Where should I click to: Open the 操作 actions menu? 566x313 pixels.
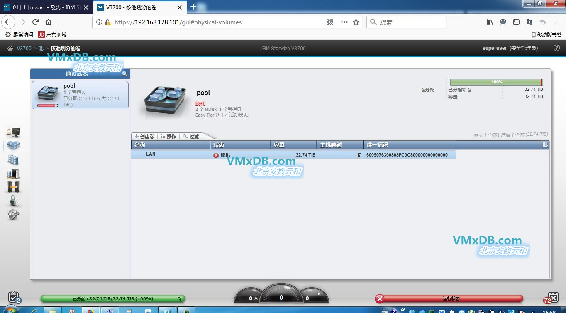point(168,137)
